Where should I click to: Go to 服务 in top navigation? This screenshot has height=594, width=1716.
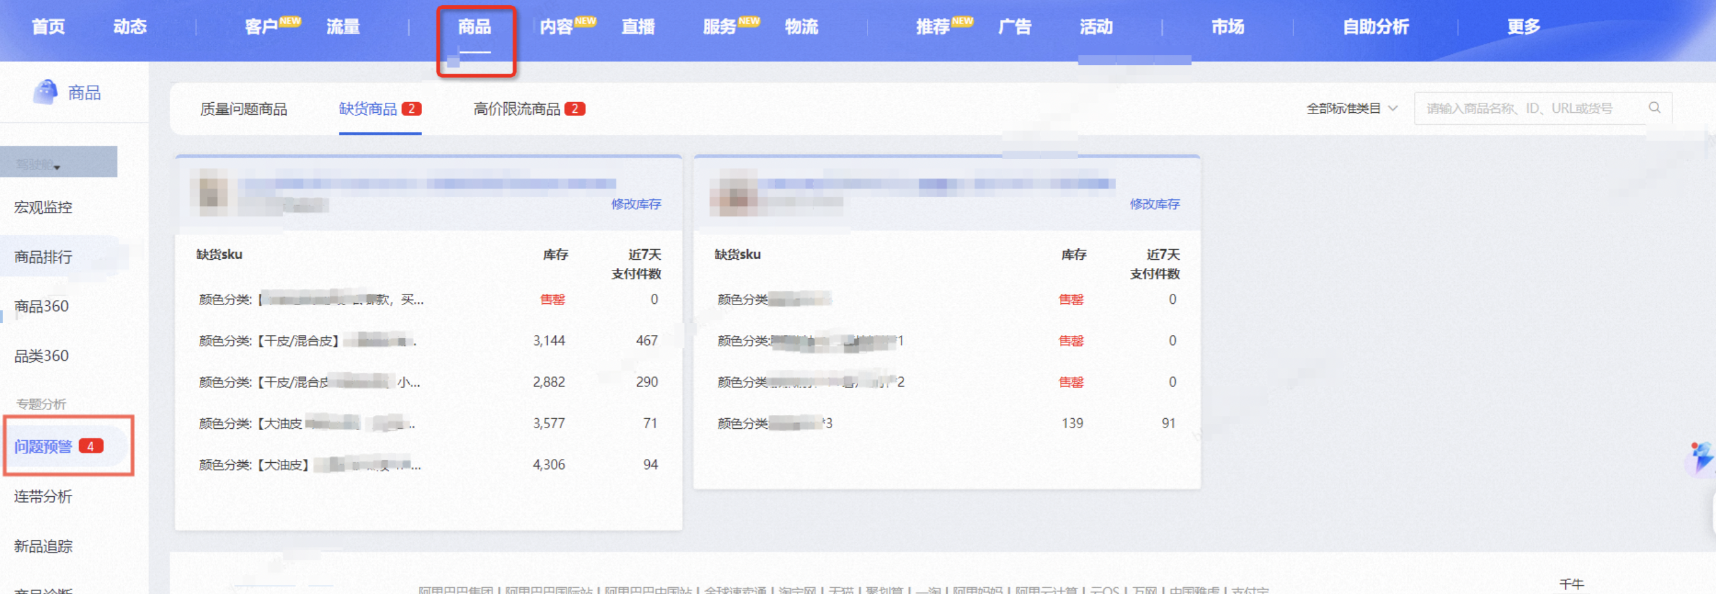(x=720, y=26)
